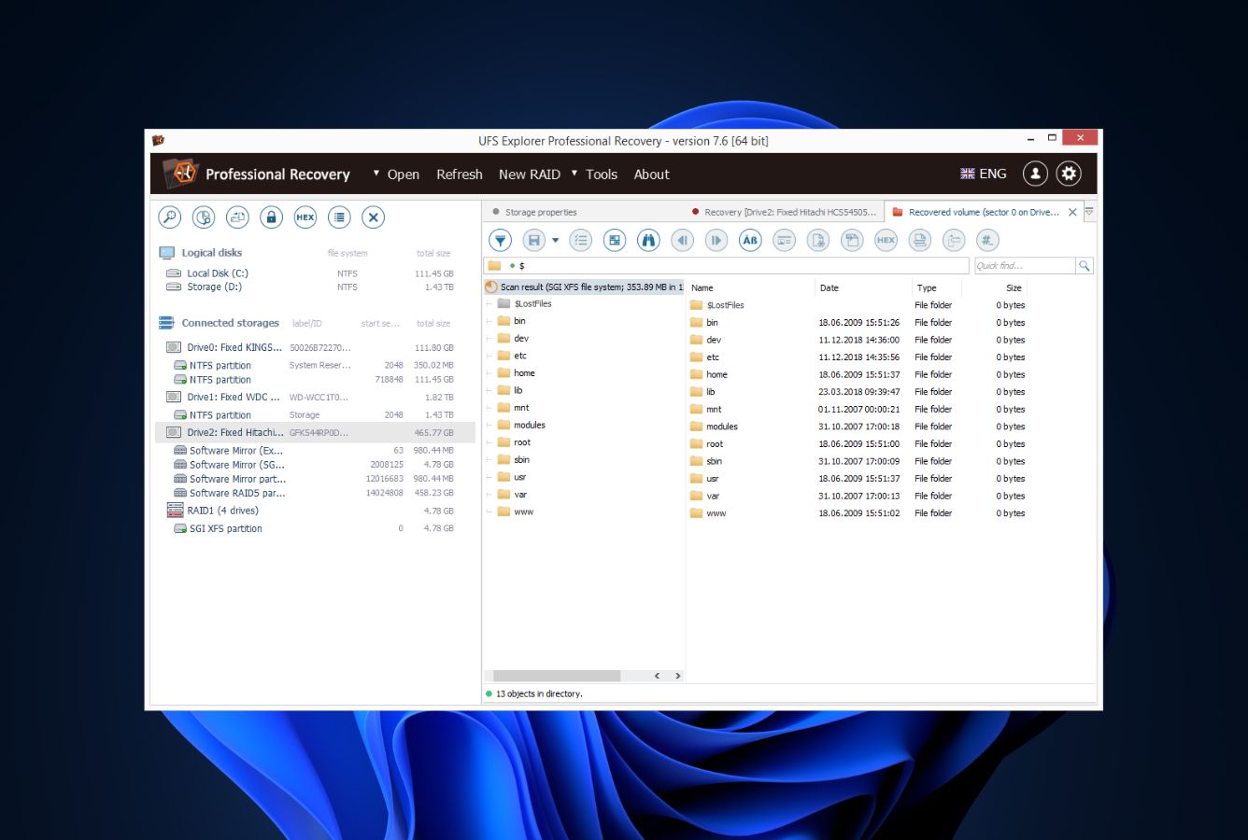
Task: Click the padlock decrypt icon
Action: click(271, 217)
